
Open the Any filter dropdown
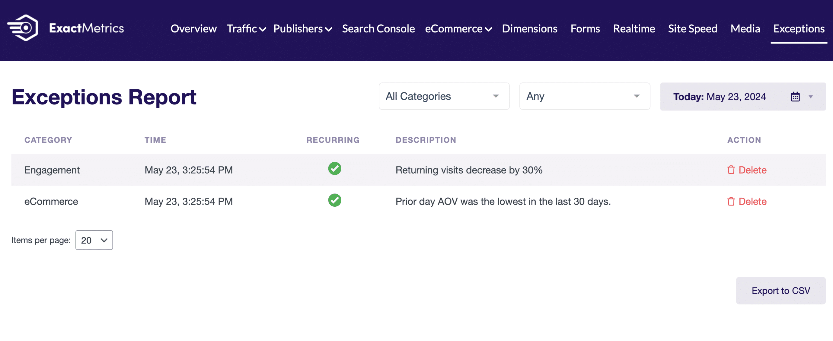[x=585, y=96]
